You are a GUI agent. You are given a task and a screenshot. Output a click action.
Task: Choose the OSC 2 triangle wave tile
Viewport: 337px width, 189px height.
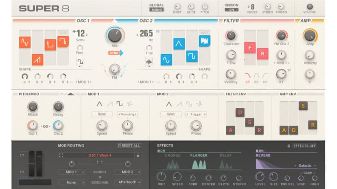point(179,43)
